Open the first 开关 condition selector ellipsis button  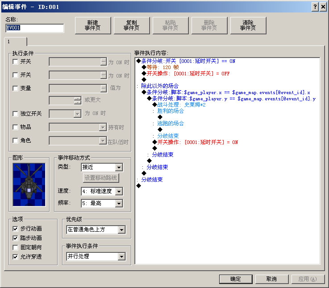pyautogui.click(x=104, y=62)
